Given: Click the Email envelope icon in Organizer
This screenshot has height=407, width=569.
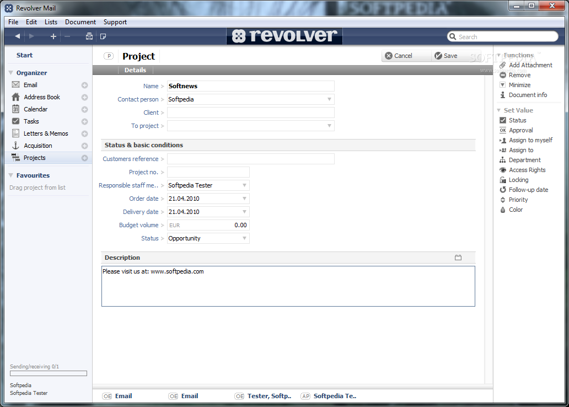Looking at the screenshot, I should 15,84.
